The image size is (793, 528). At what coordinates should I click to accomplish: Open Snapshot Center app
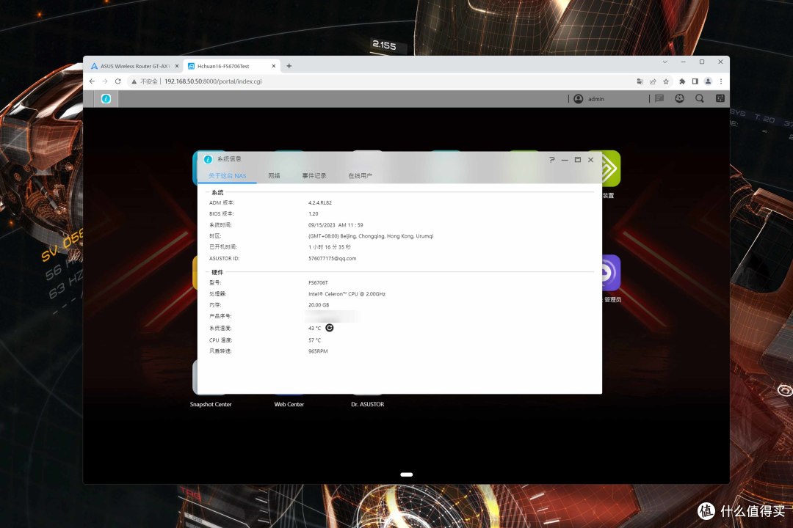[211, 404]
